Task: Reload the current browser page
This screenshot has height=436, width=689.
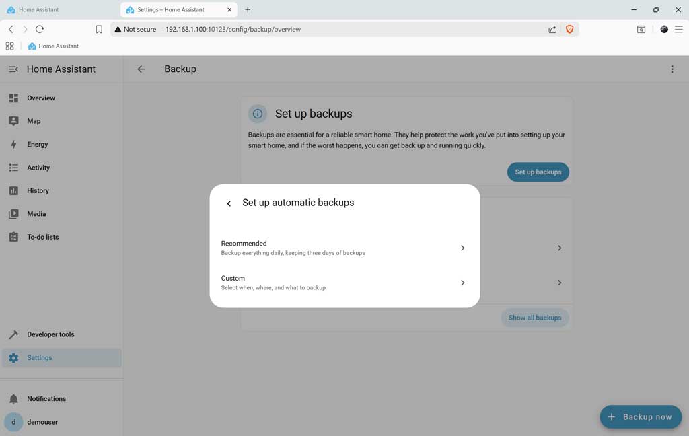Action: pyautogui.click(x=40, y=29)
